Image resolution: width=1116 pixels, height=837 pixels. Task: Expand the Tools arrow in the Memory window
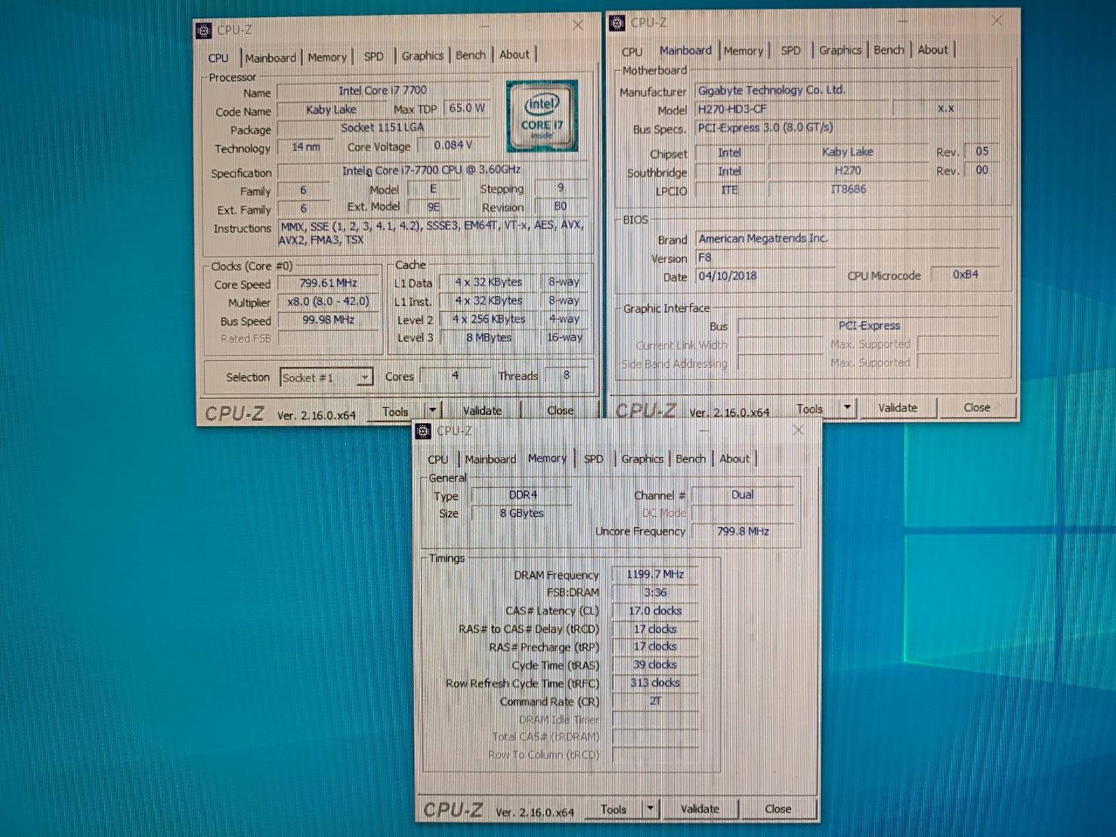click(x=650, y=809)
